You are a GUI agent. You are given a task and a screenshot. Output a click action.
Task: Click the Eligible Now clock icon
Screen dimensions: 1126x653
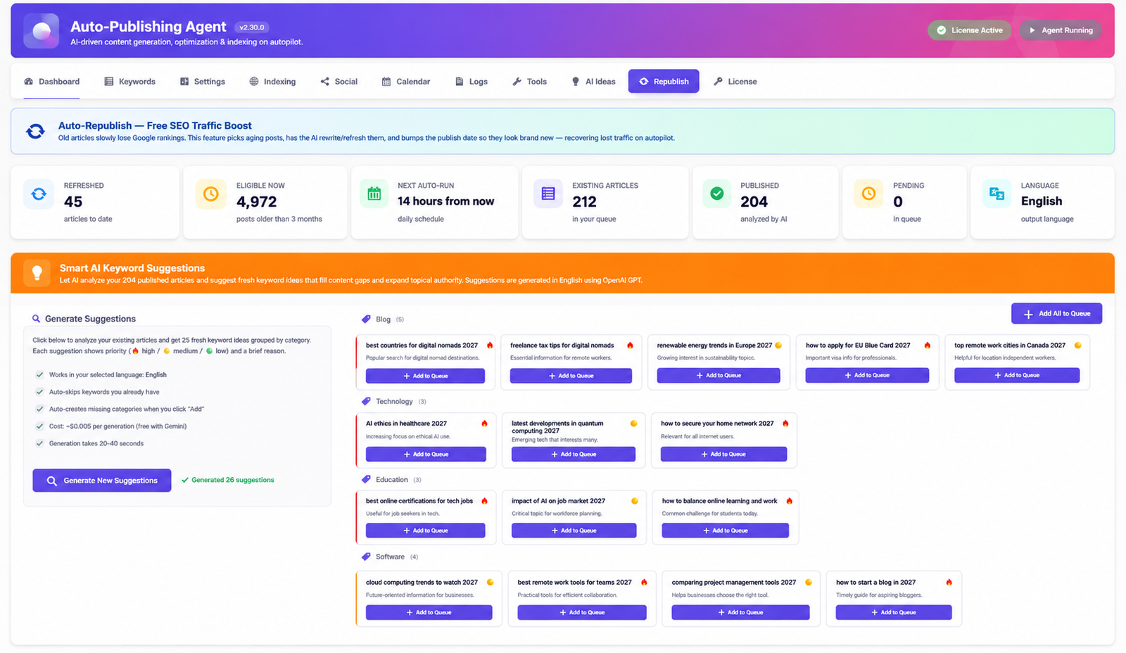(210, 194)
